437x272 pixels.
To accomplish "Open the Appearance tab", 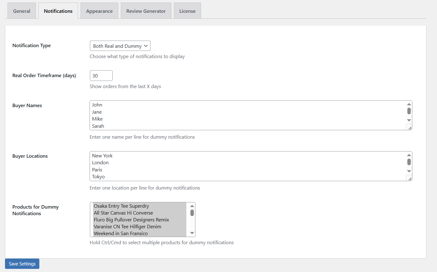I will 99,11.
